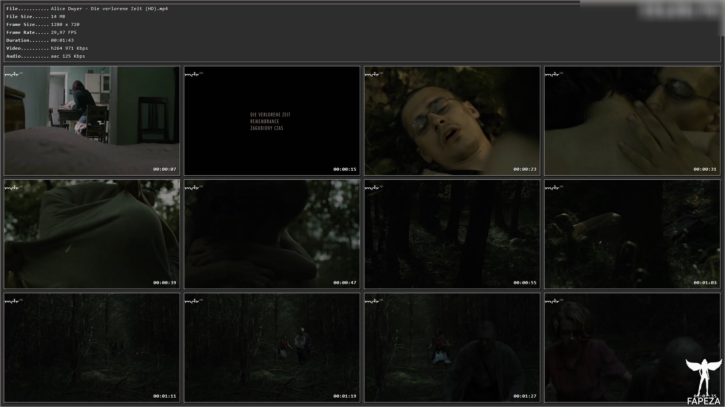Image resolution: width=725 pixels, height=407 pixels.
Task: Click the timestamp 00:01:03
Action: (x=705, y=283)
